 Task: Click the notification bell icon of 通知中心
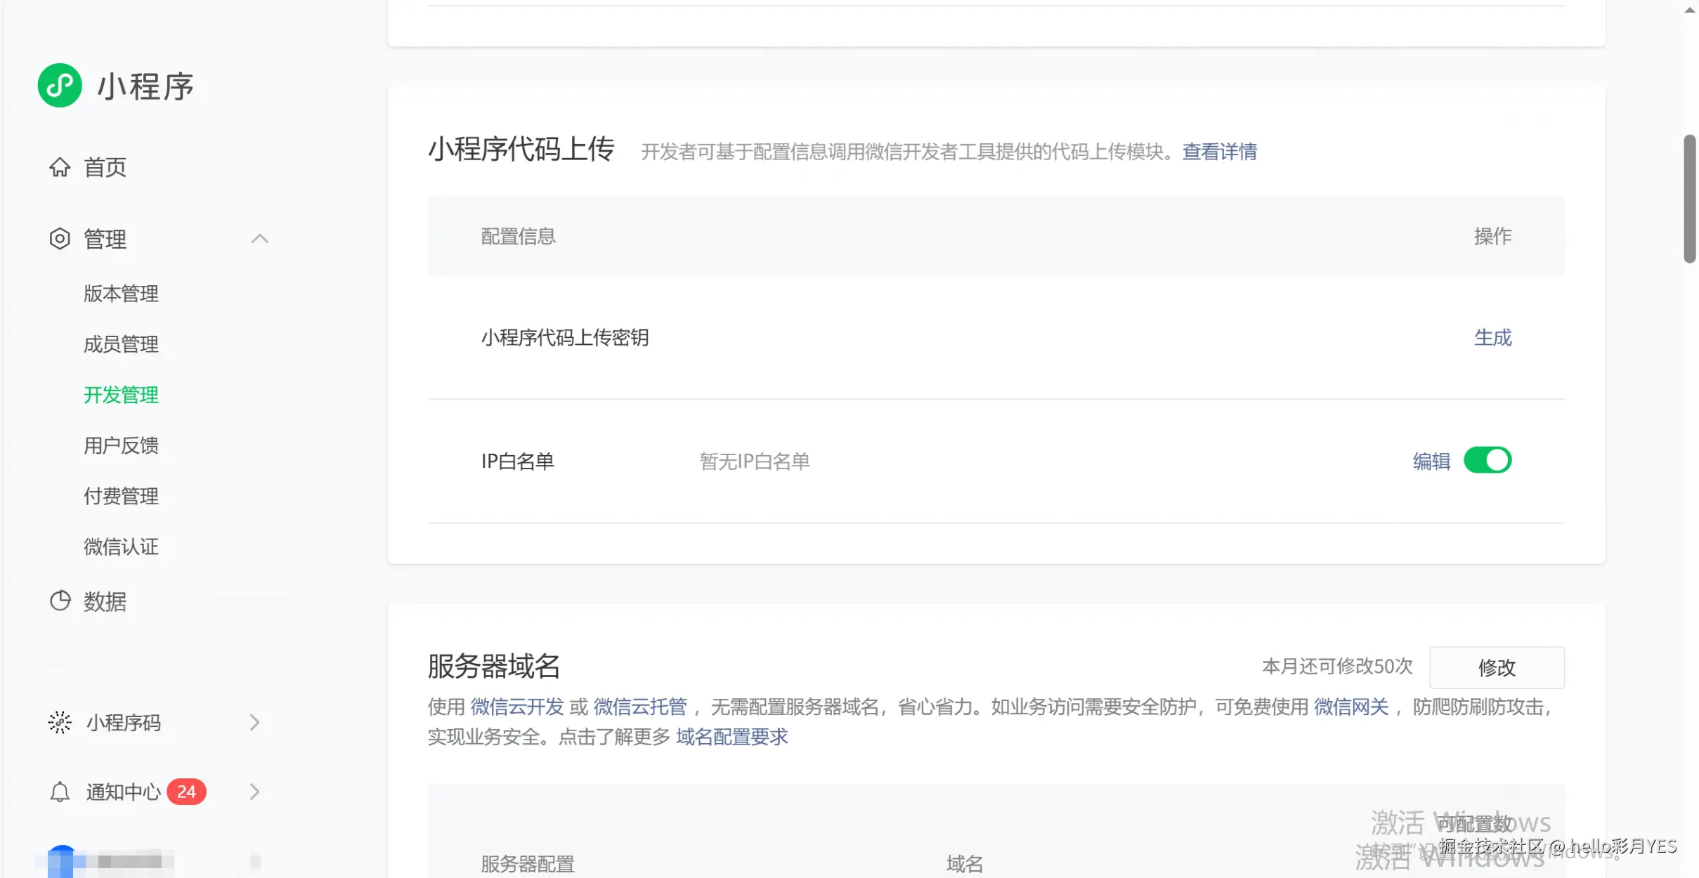click(60, 792)
